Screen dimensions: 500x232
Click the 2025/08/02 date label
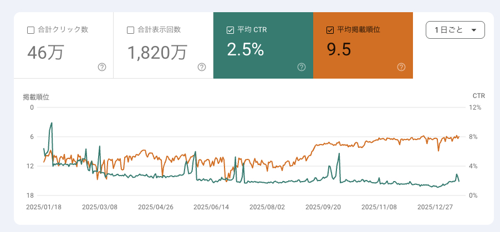267,207
